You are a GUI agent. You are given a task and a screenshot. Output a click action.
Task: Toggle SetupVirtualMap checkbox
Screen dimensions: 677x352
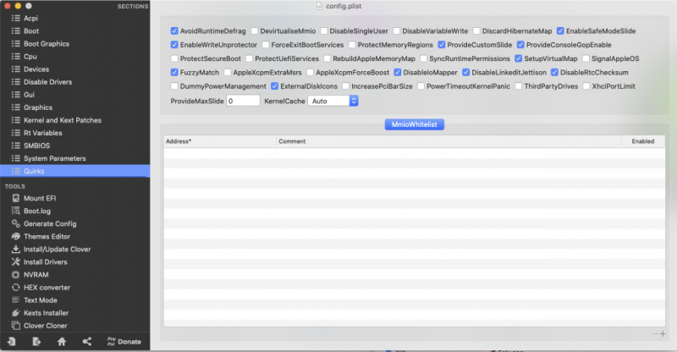click(519, 58)
